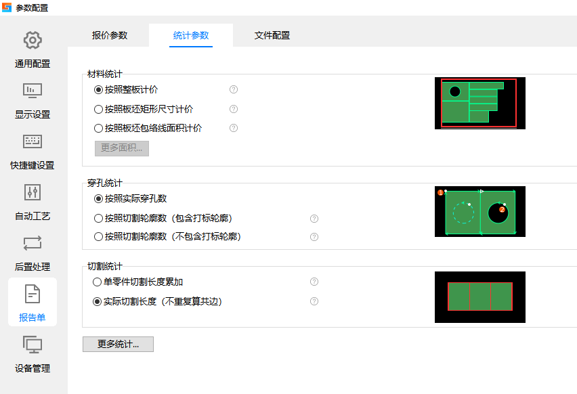Open 自动工艺 sliders icon
577x394 pixels.
click(x=33, y=192)
